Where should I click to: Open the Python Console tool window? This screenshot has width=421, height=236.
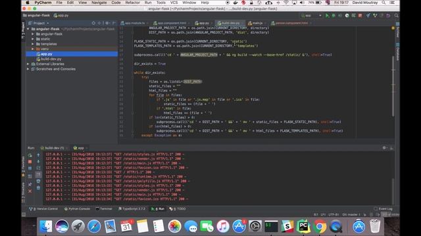point(77,208)
